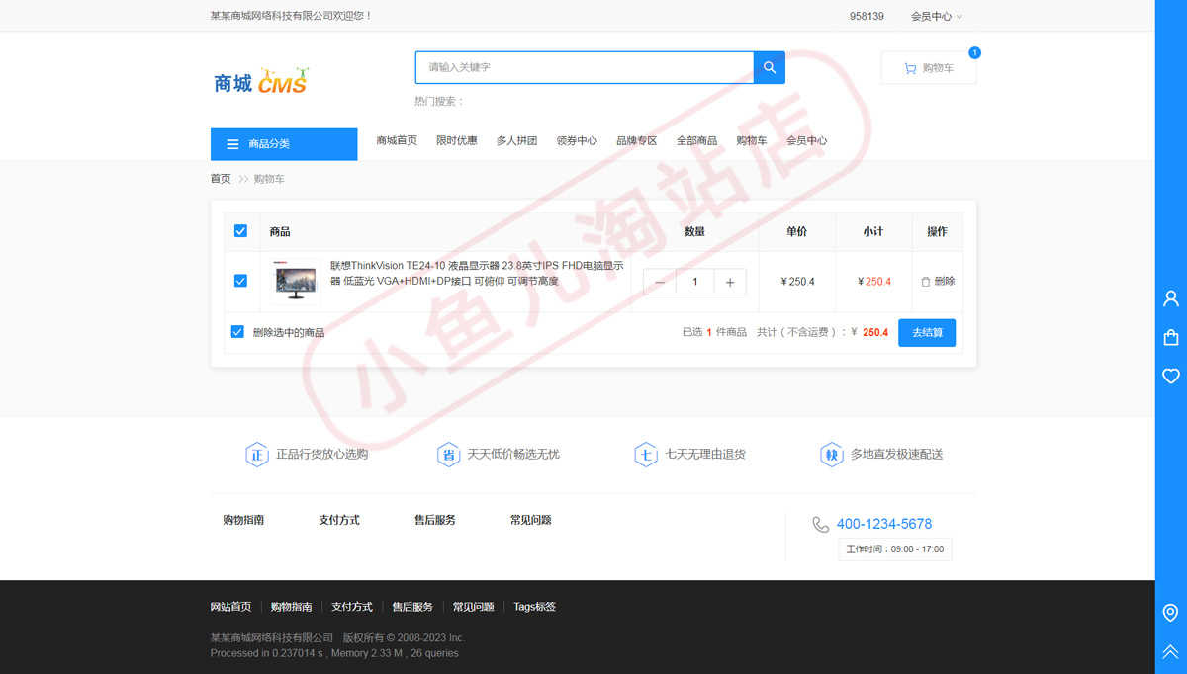The height and width of the screenshot is (674, 1187).
Task: Open 购物车 in the navigation bar
Action: tap(752, 141)
